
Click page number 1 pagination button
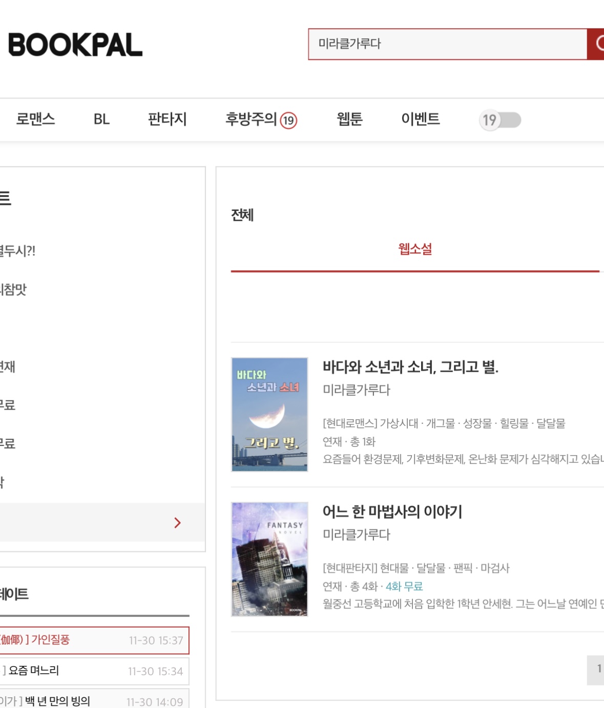[597, 669]
